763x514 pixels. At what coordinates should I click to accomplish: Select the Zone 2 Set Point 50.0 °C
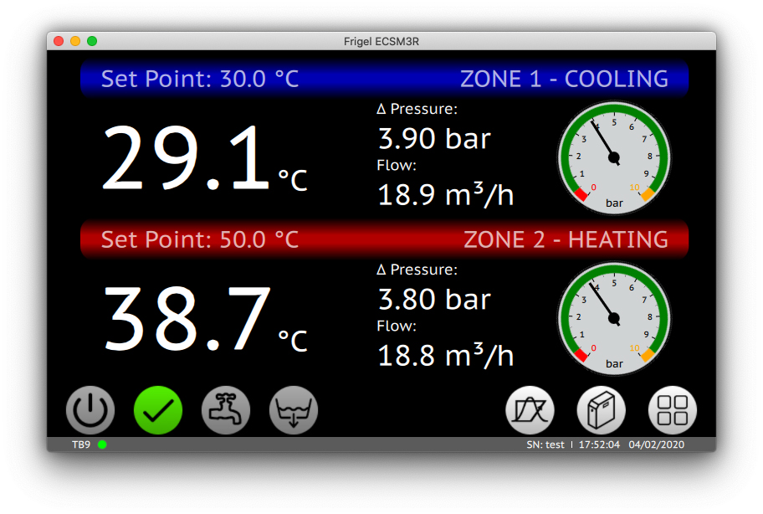coord(199,239)
